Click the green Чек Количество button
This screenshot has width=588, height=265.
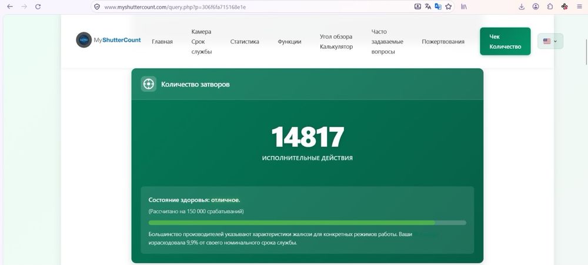click(505, 41)
